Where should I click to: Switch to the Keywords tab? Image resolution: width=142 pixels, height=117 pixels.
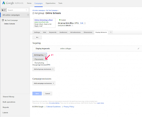[53, 32]
